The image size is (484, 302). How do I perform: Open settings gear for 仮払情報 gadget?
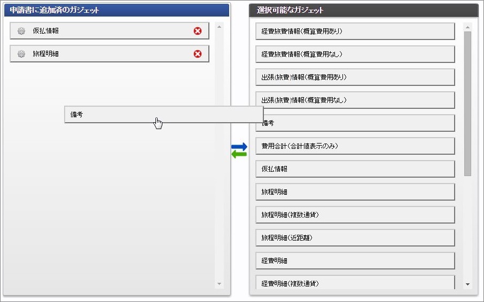[21, 31]
